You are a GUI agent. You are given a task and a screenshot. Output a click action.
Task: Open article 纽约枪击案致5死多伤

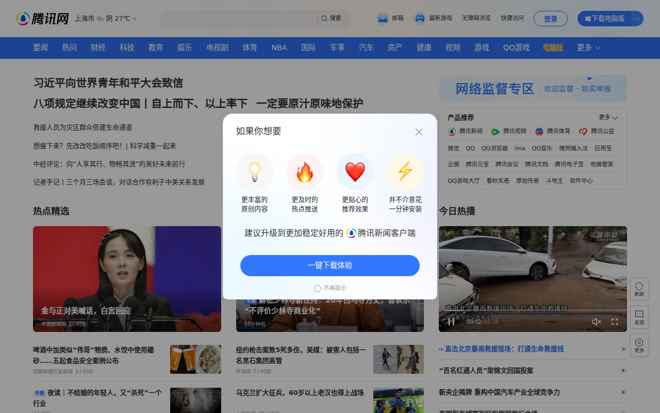tap(301, 355)
